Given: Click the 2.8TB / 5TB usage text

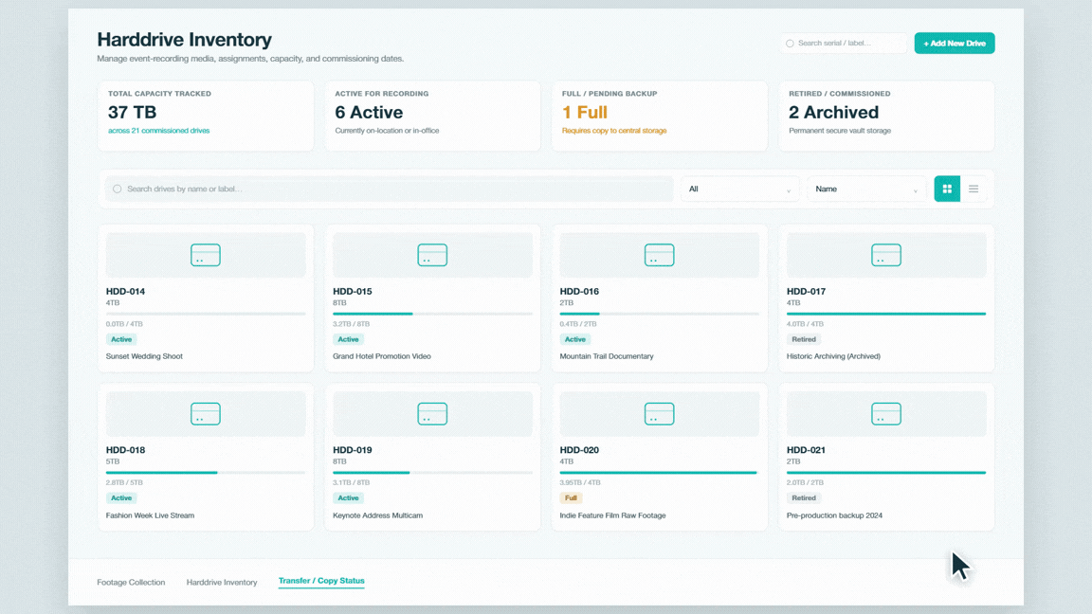Looking at the screenshot, I should pyautogui.click(x=124, y=482).
